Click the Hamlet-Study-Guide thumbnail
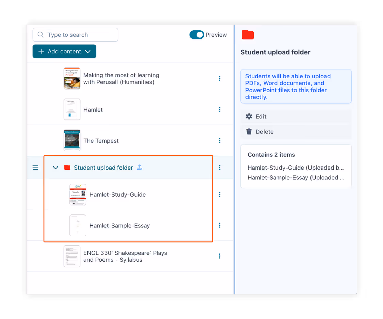 (78, 194)
